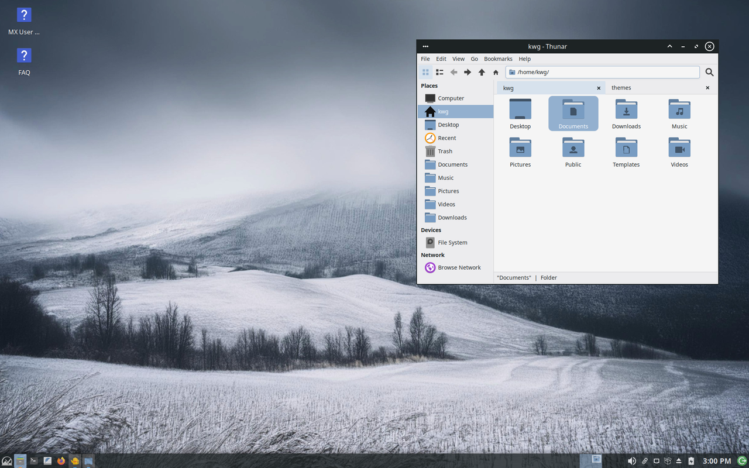Close the kwg tab
The width and height of the screenshot is (749, 468).
[x=599, y=87]
